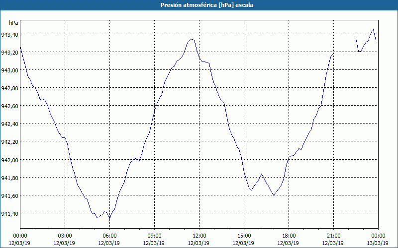Click the 12:00 time axis label
398x248 pixels.
(x=199, y=236)
